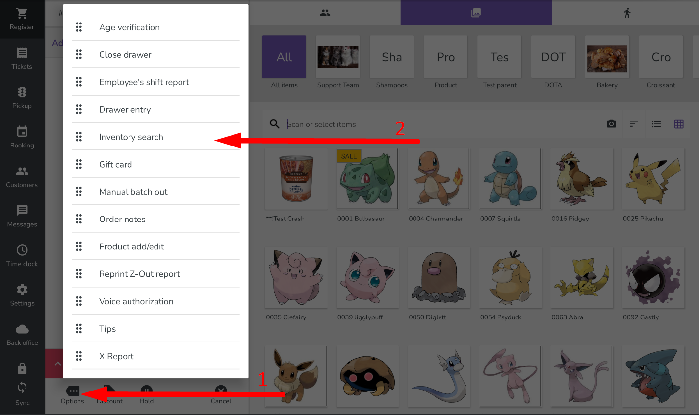699x415 pixels.
Task: Select the Croissant category
Action: click(x=661, y=62)
